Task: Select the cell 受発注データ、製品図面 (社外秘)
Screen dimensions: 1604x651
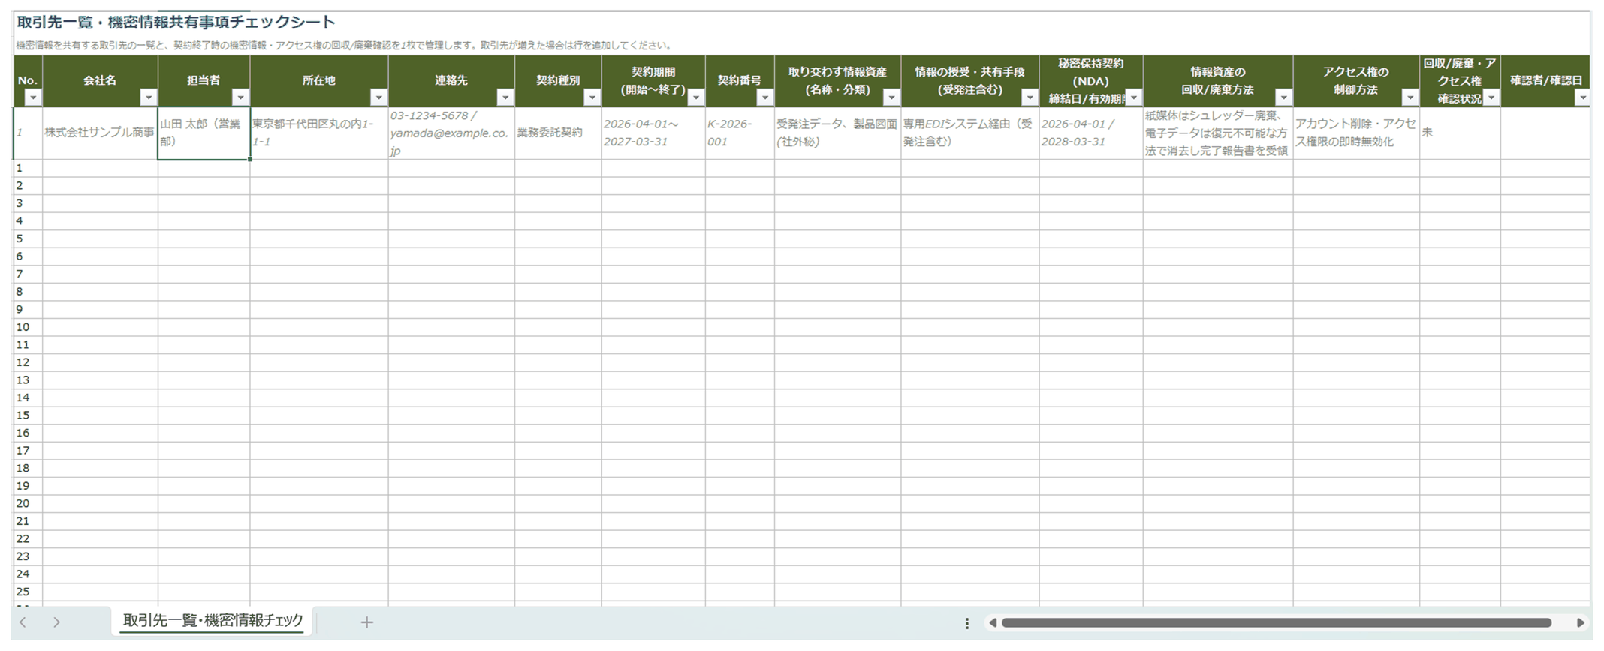Action: coord(837,133)
